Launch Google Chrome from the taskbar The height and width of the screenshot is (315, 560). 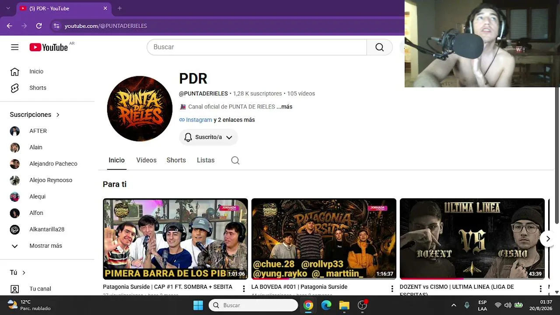point(308,305)
